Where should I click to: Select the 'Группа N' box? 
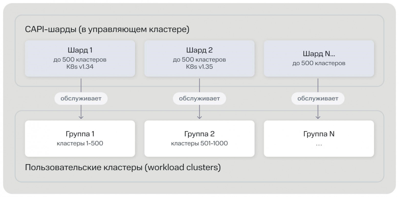pos(319,139)
